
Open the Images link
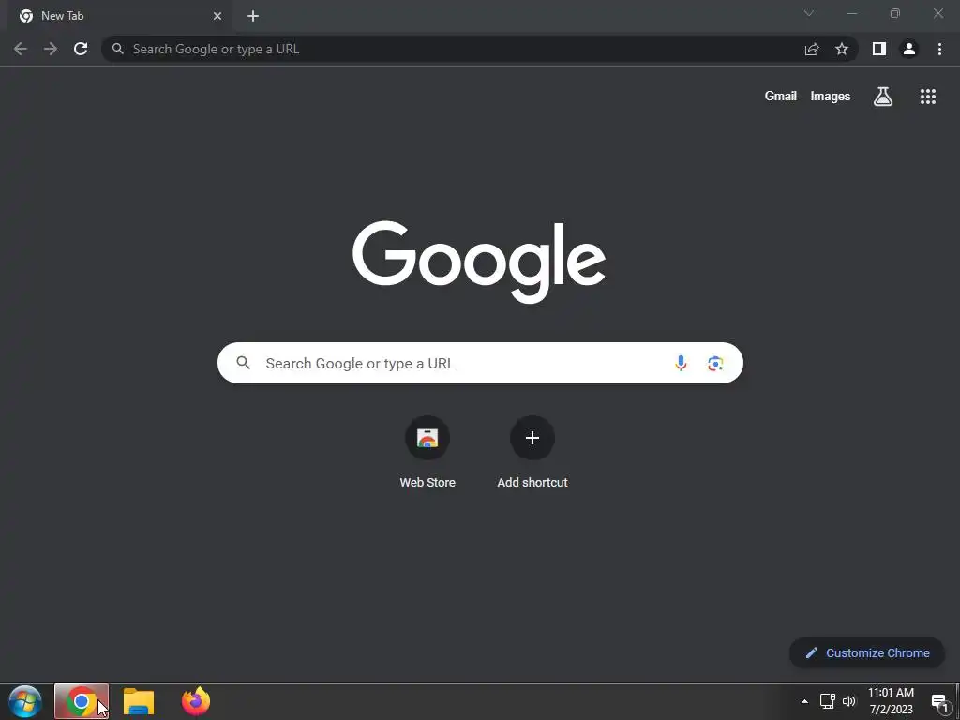831,97
